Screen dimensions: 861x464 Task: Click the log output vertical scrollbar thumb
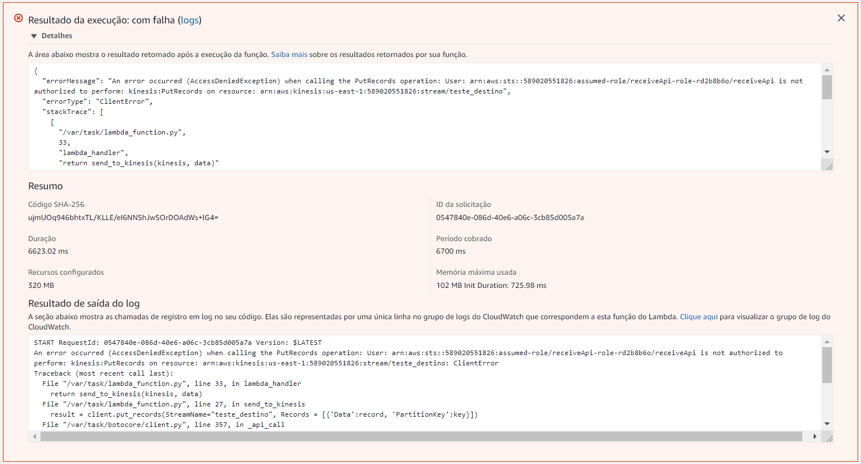pyautogui.click(x=827, y=365)
